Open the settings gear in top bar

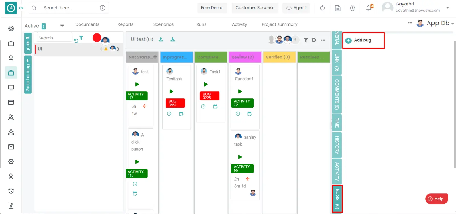(353, 8)
